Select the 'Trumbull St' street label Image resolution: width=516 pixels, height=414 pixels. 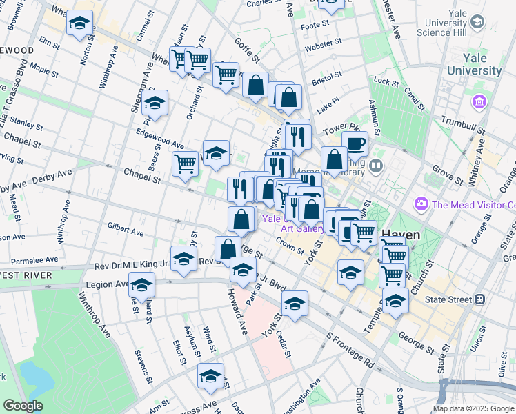coord(464,125)
